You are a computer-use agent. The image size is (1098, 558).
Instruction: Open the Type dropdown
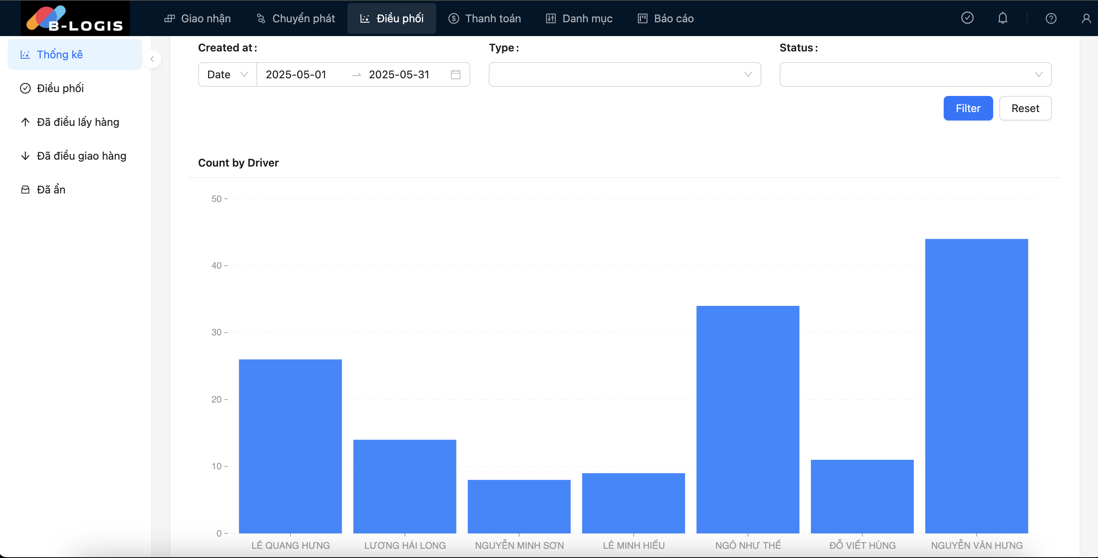pos(625,74)
